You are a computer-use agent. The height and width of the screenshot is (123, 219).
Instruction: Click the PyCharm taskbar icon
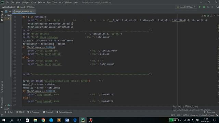tap(83, 120)
